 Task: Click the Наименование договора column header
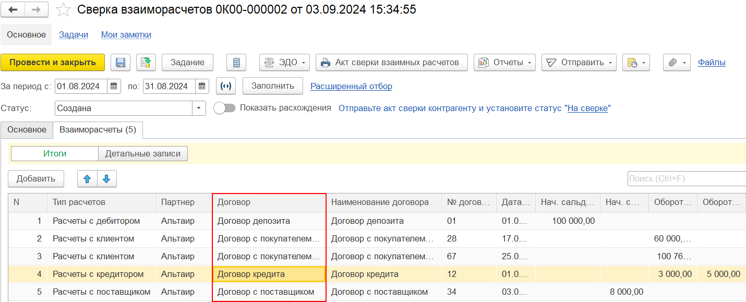pyautogui.click(x=384, y=202)
